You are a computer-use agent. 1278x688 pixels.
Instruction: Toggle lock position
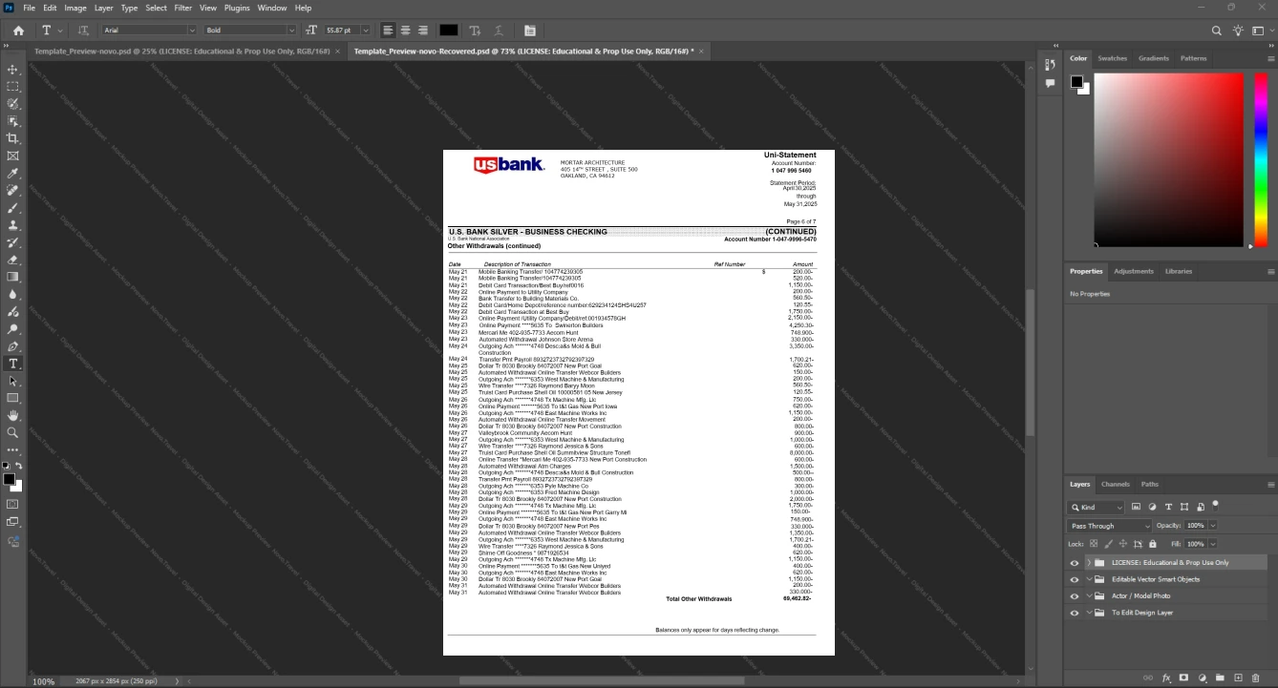coord(1123,544)
